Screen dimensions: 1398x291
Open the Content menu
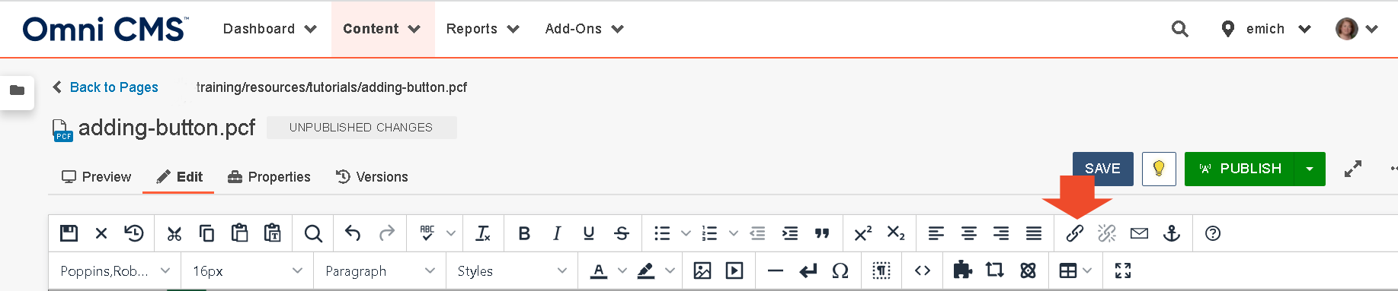point(382,29)
